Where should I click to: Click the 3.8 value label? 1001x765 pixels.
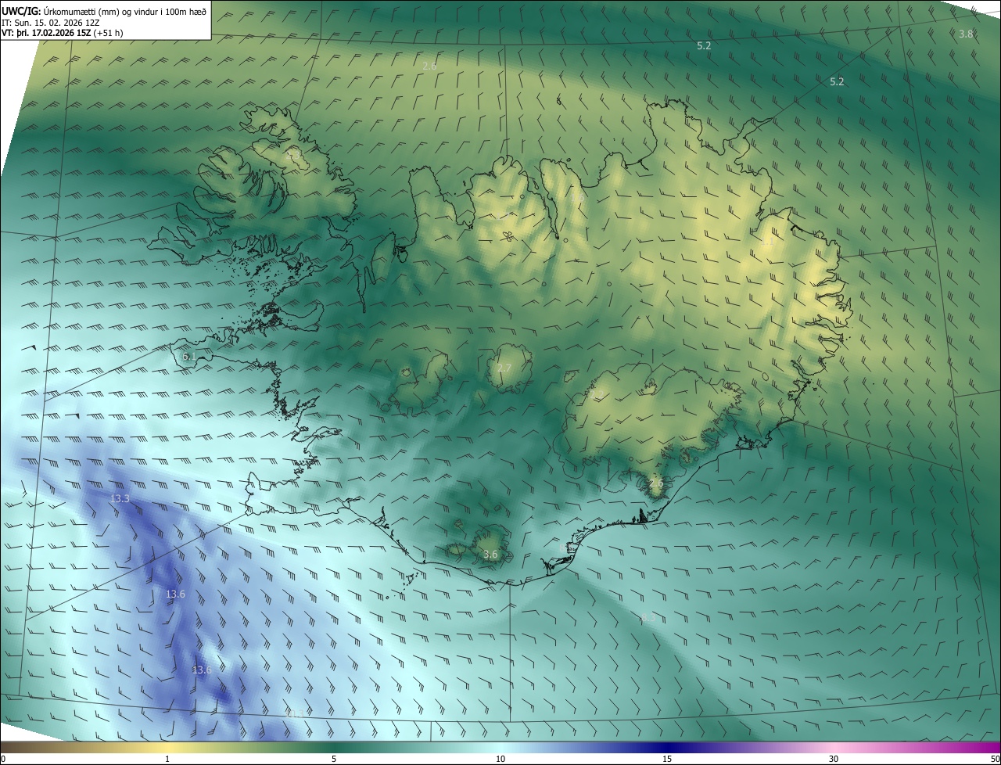967,34
